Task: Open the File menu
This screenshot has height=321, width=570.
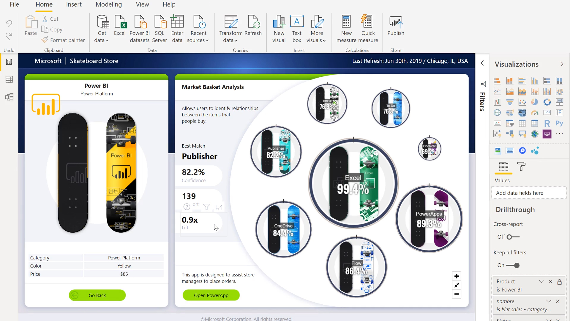Action: coord(14,4)
